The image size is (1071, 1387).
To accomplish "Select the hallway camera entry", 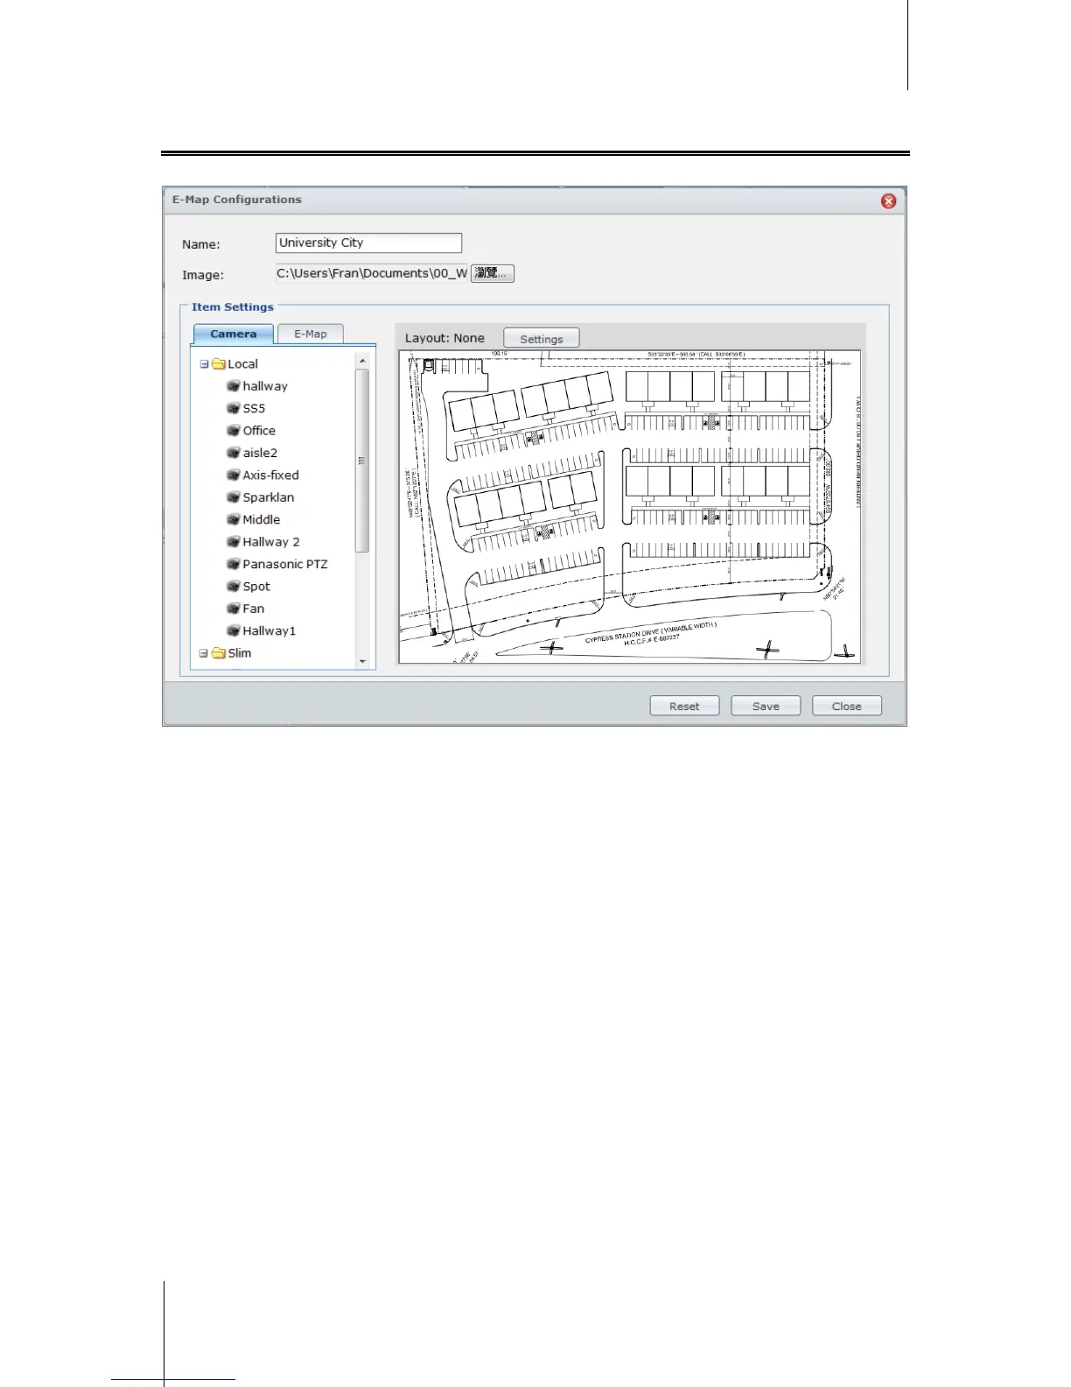I will coord(265,386).
